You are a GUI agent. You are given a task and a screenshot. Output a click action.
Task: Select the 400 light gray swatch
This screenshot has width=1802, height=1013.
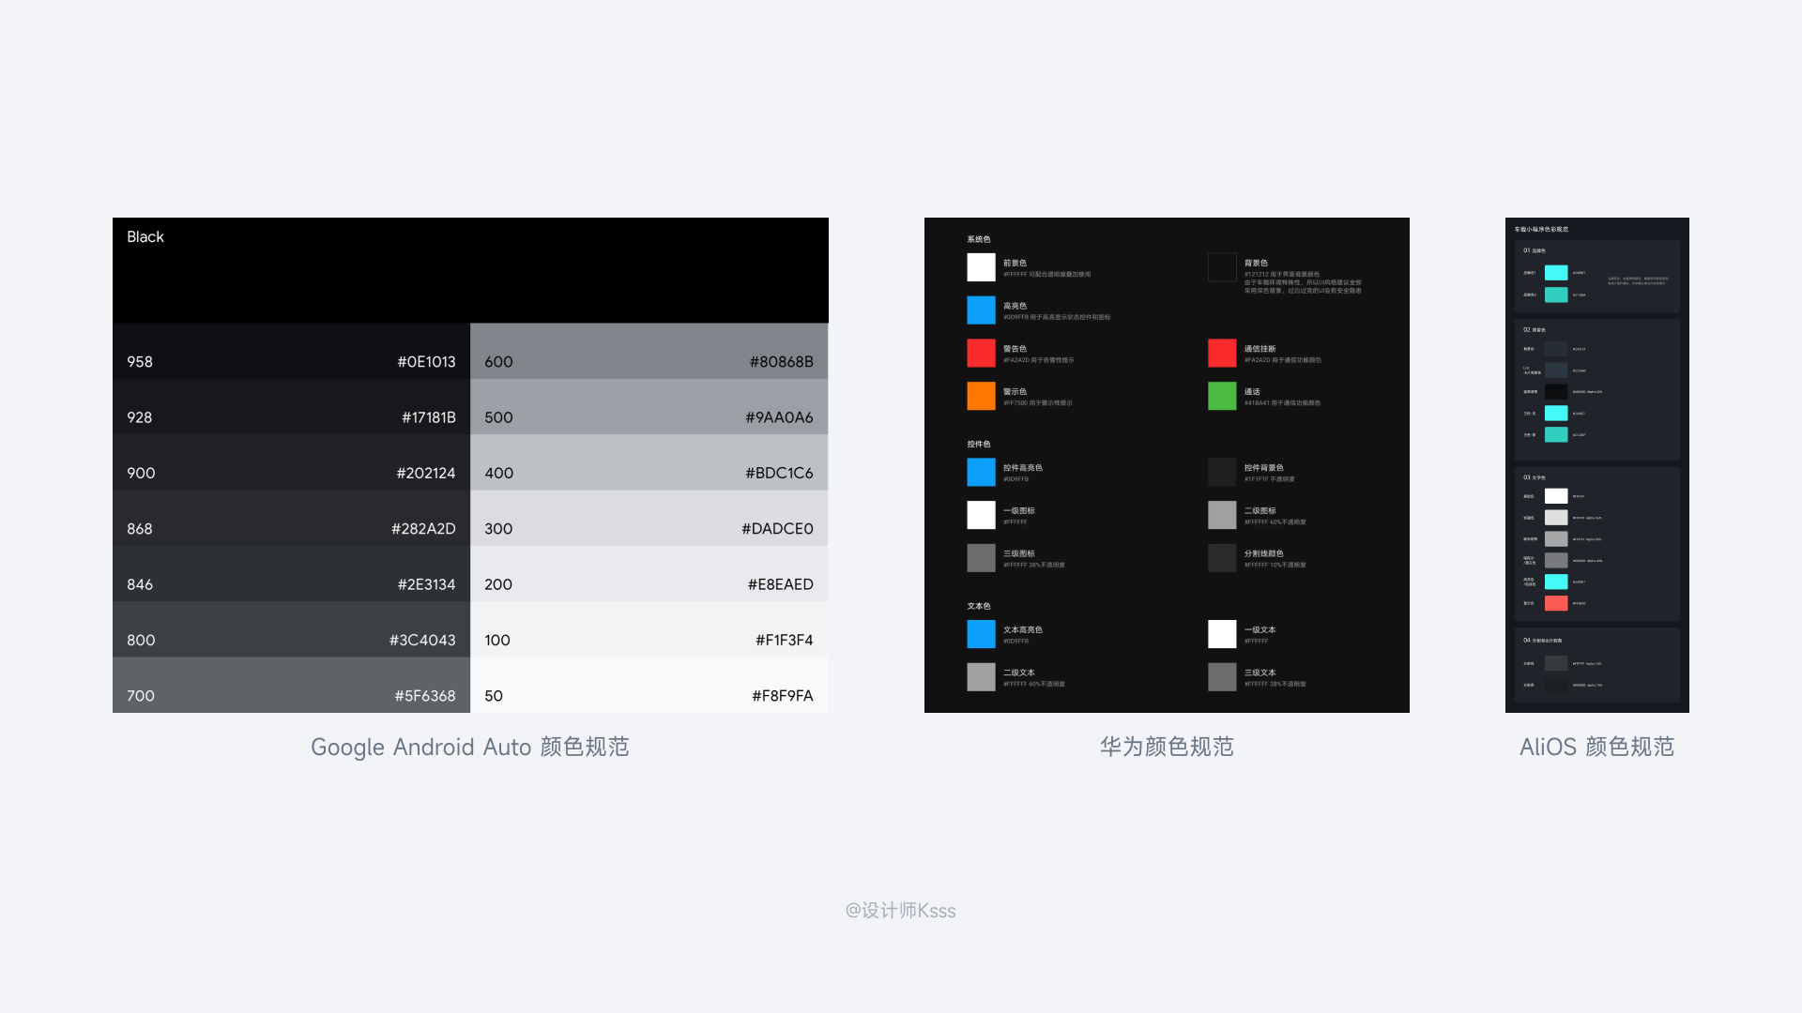[649, 462]
